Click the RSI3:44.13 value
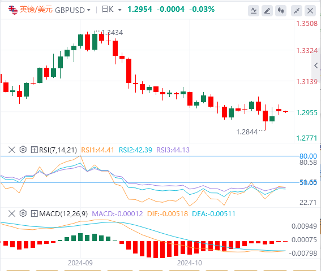 [x=173, y=150]
